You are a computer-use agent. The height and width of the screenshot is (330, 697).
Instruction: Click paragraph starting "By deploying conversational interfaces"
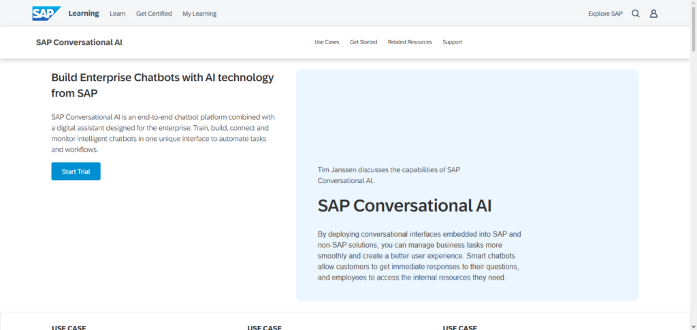(x=419, y=256)
